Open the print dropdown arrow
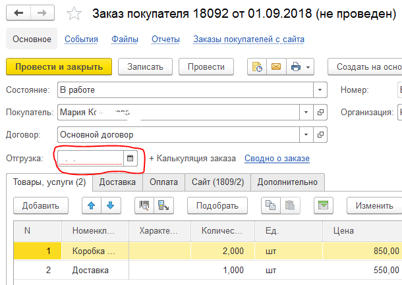The width and height of the screenshot is (402, 285). (308, 66)
